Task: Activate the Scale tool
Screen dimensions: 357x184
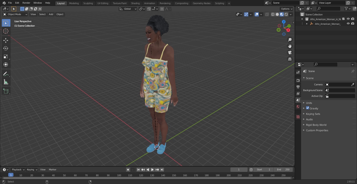Action: point(6,56)
